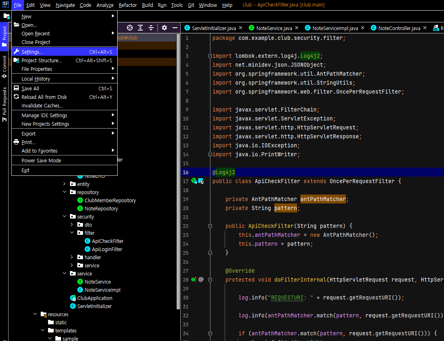
Task: Open the Project tool window sidebar tab
Action: [4, 36]
